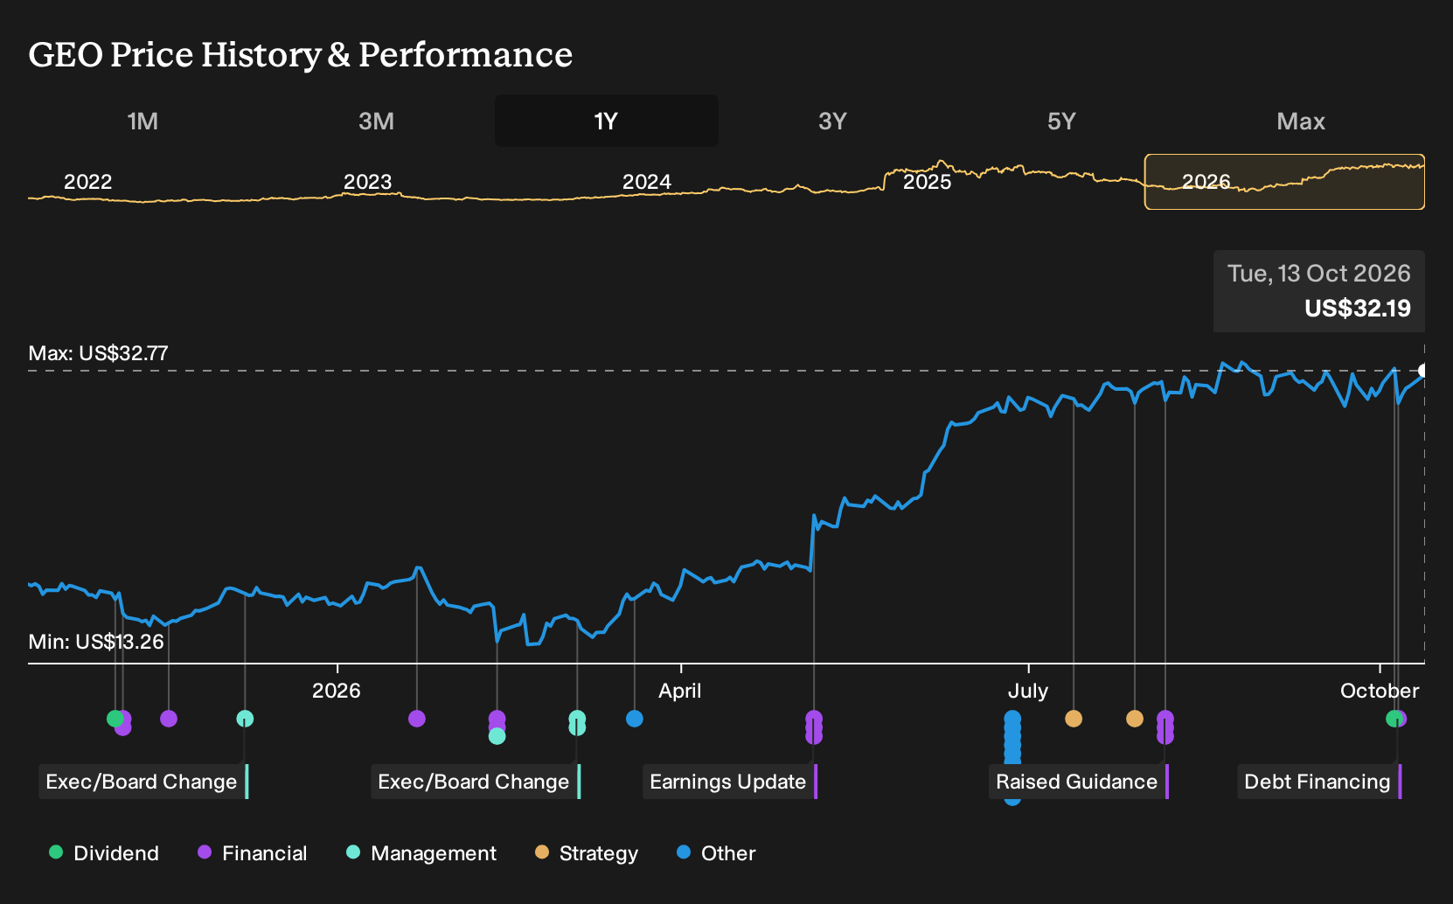Choose the 1Y time range tab
Screen dimensions: 1453x904
[607, 121]
